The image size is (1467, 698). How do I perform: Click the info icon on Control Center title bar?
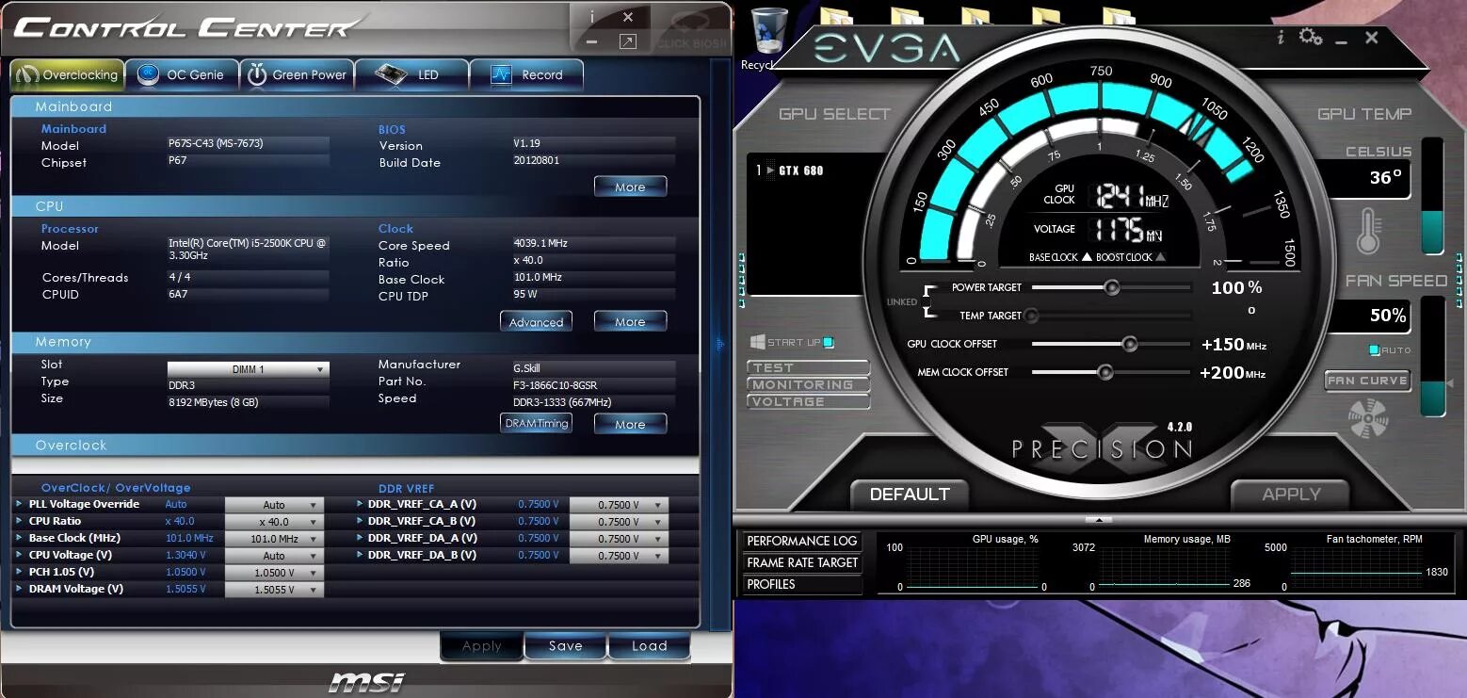tap(591, 16)
